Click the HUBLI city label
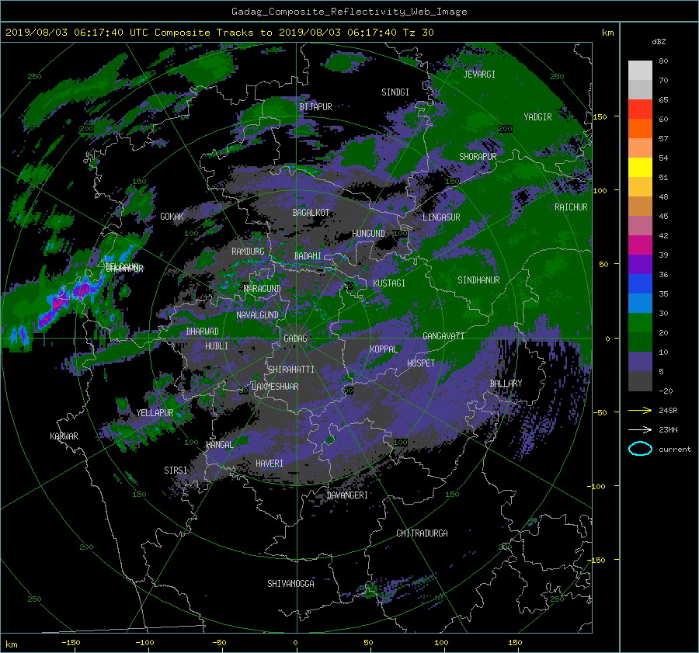 point(217,346)
